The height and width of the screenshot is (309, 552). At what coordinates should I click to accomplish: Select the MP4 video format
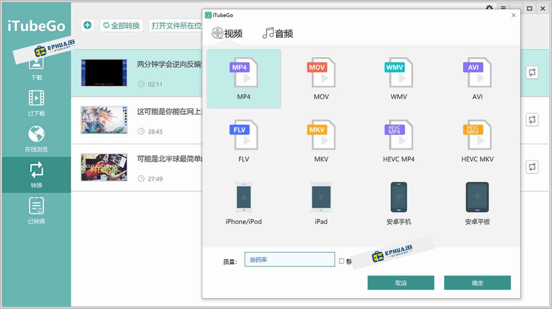point(244,79)
